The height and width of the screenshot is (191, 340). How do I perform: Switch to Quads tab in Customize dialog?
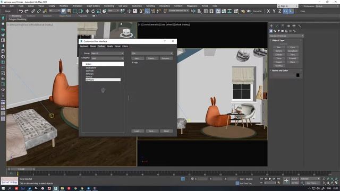110,46
